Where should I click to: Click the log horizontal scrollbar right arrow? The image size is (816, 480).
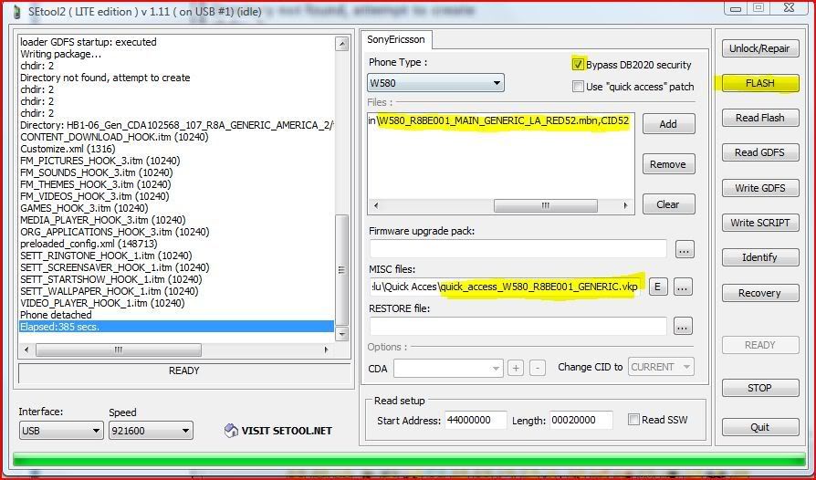(326, 350)
